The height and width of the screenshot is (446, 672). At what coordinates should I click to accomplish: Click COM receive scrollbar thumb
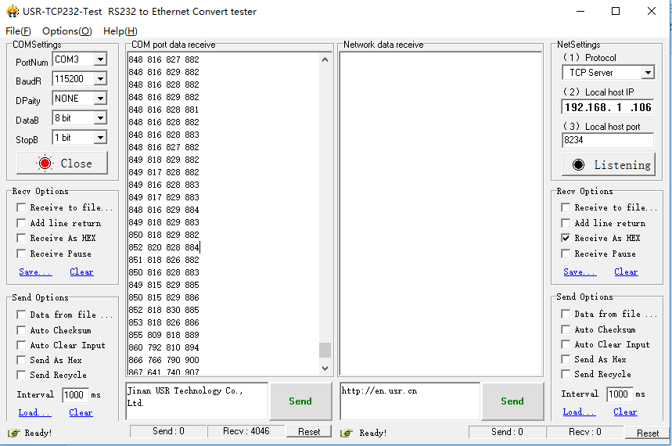click(x=325, y=350)
